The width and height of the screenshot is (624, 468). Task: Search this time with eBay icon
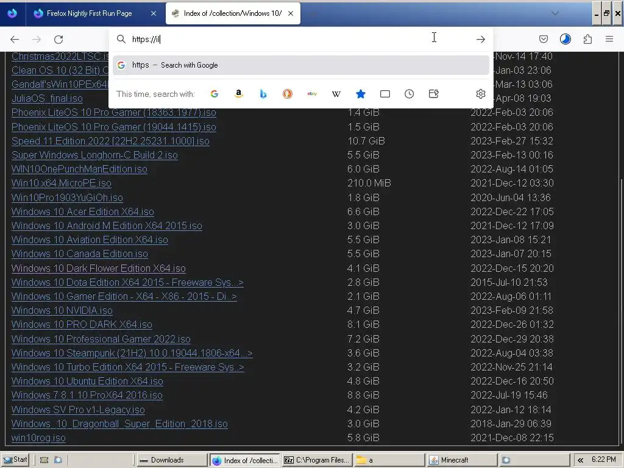[312, 94]
